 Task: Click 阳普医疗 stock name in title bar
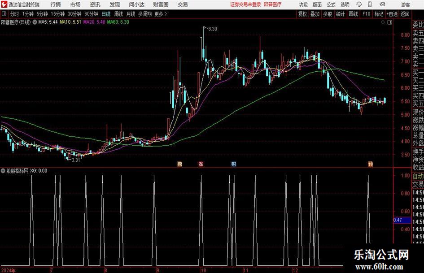tap(272, 4)
